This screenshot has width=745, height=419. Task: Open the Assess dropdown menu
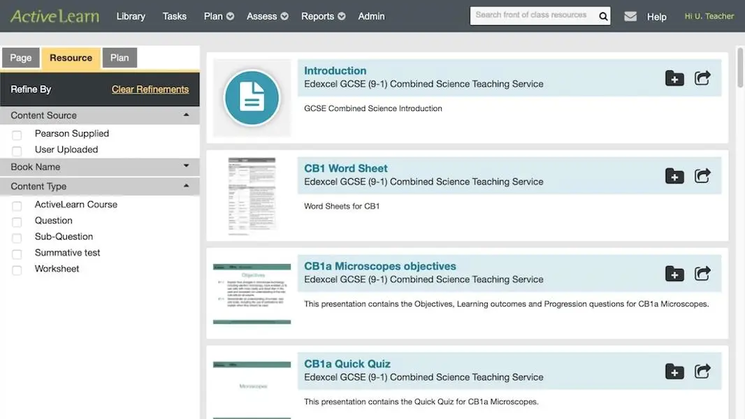267,16
